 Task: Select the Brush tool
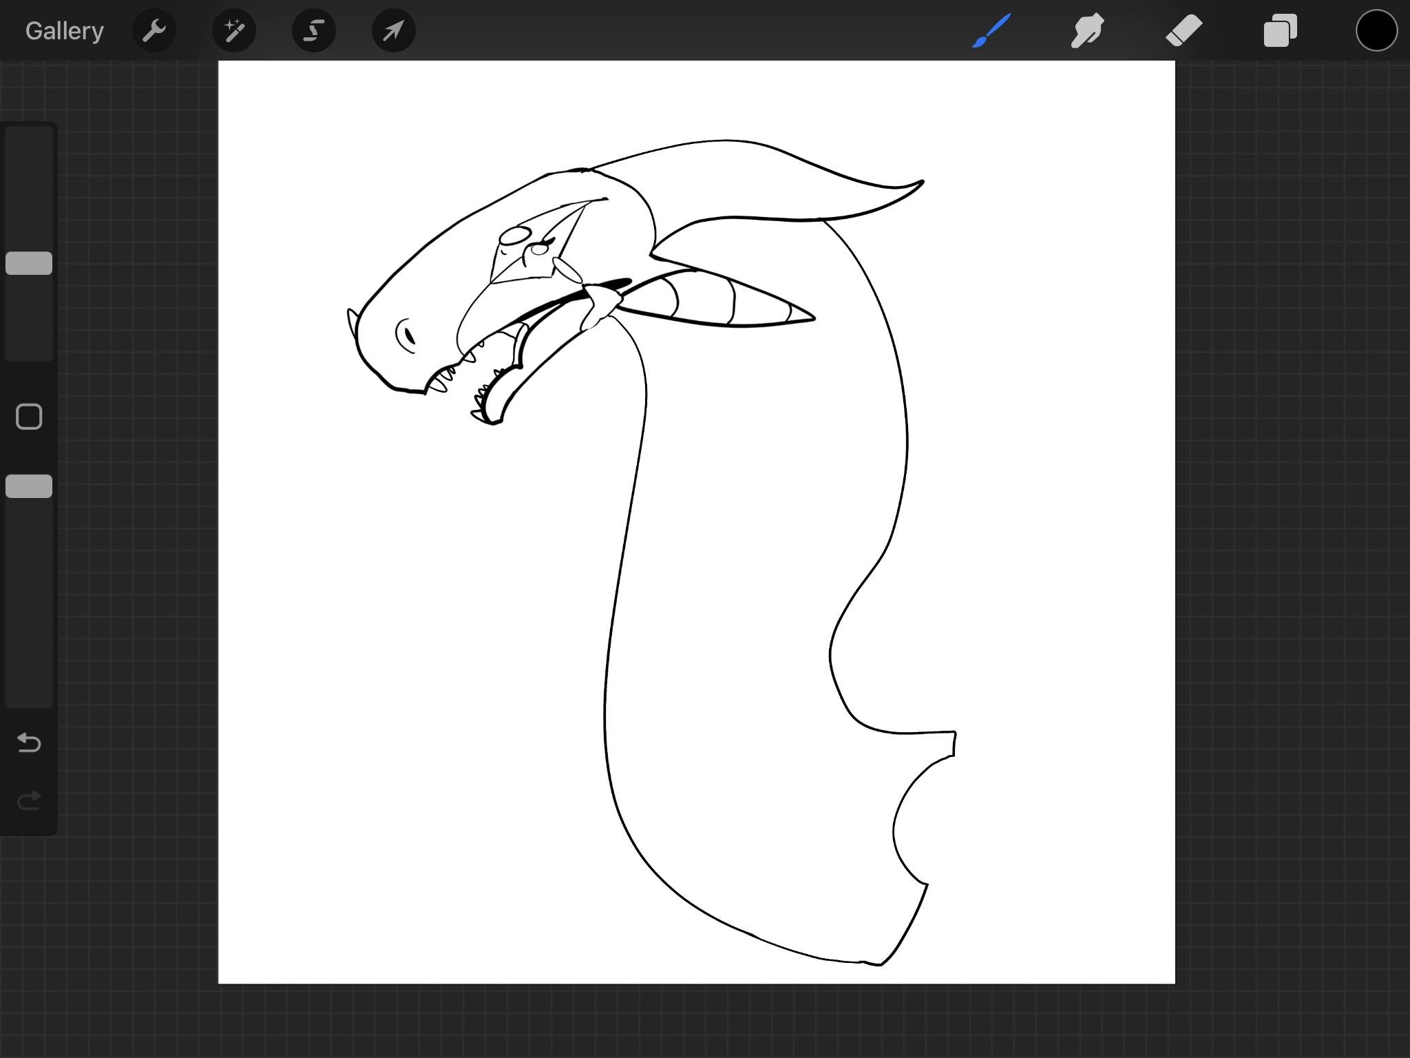coord(991,31)
